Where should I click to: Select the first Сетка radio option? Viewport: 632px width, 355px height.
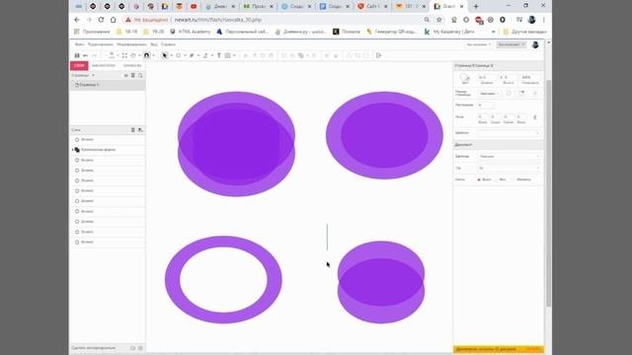pos(479,179)
